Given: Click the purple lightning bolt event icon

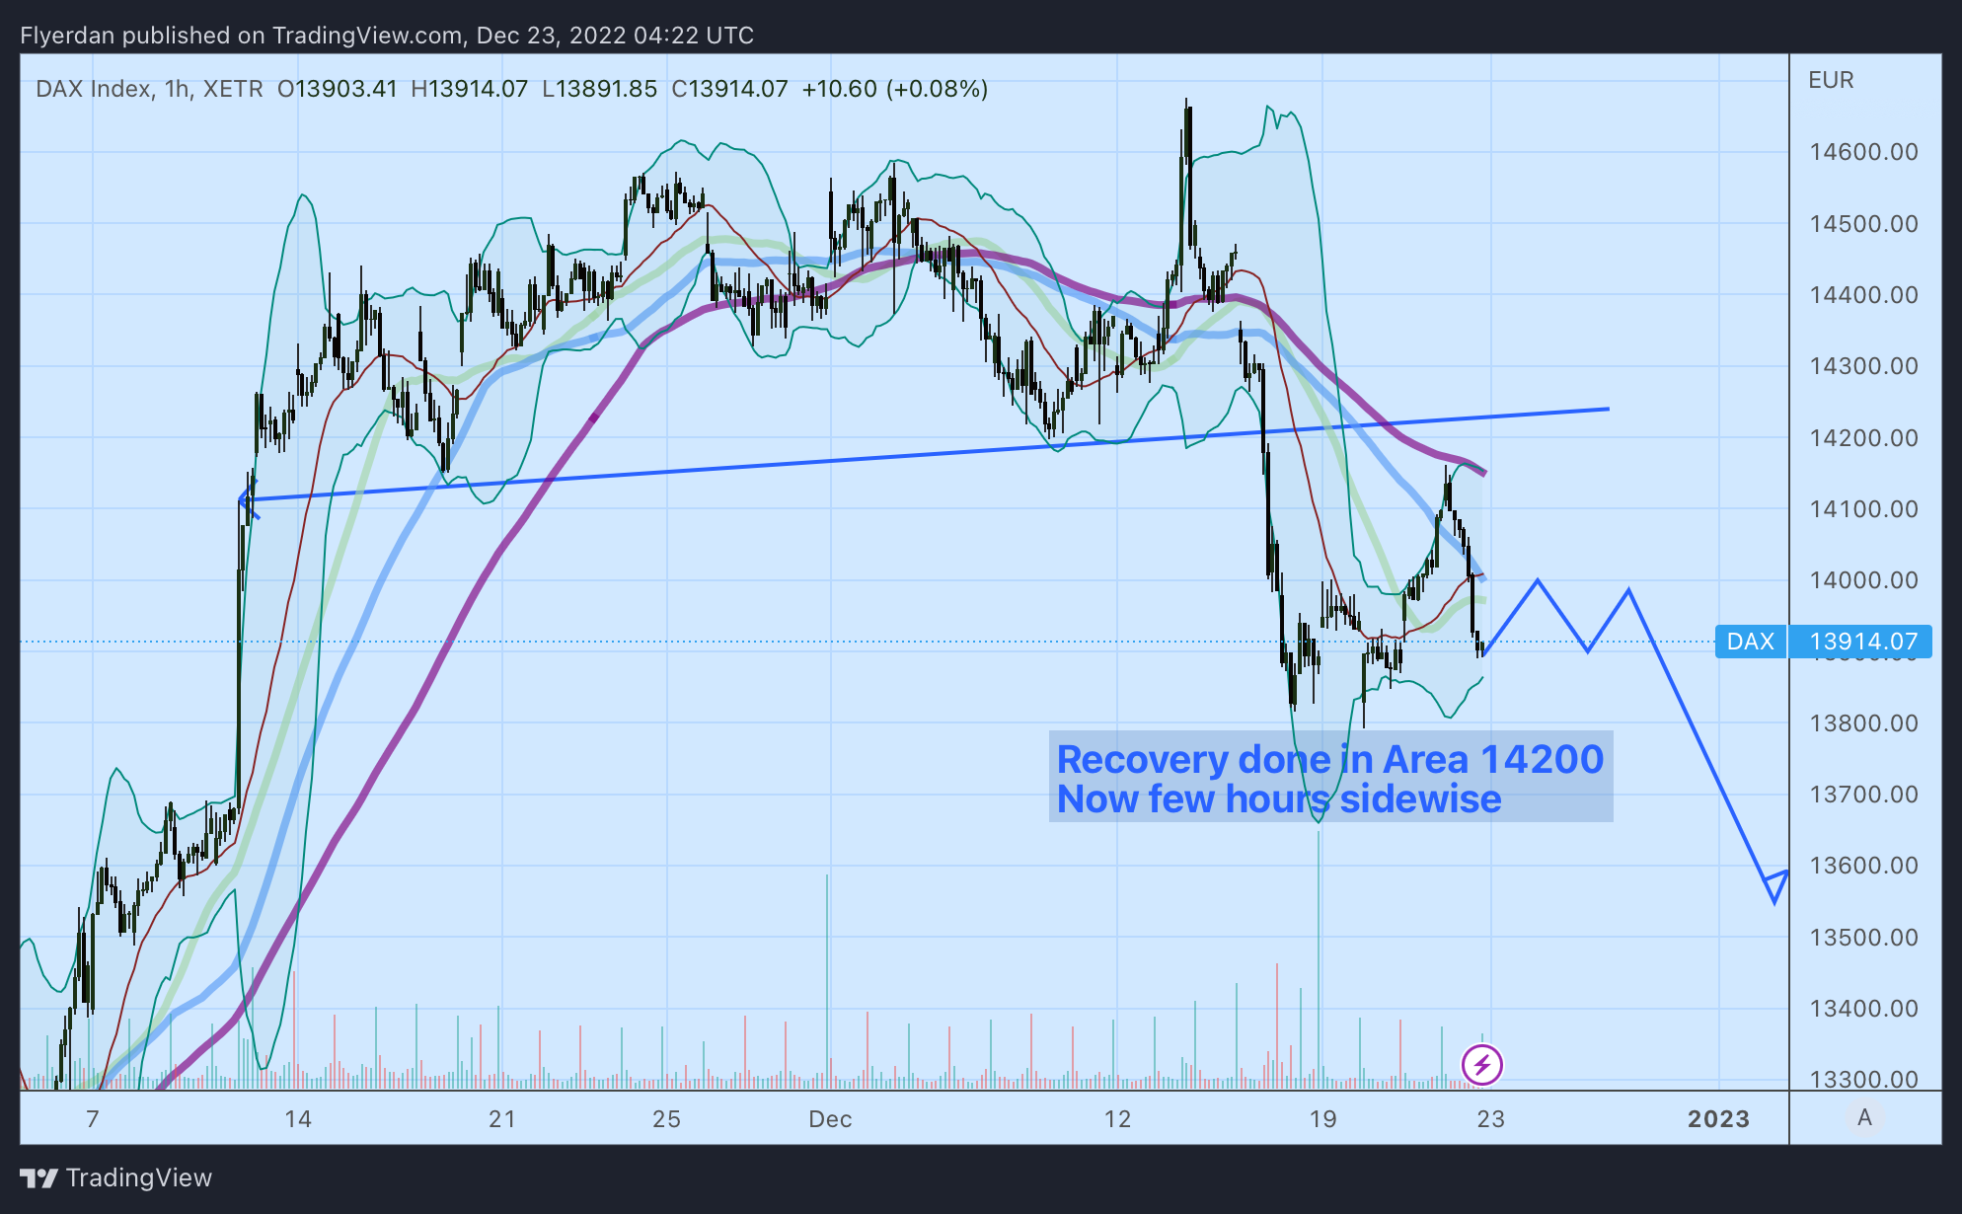Looking at the screenshot, I should click(1481, 1065).
